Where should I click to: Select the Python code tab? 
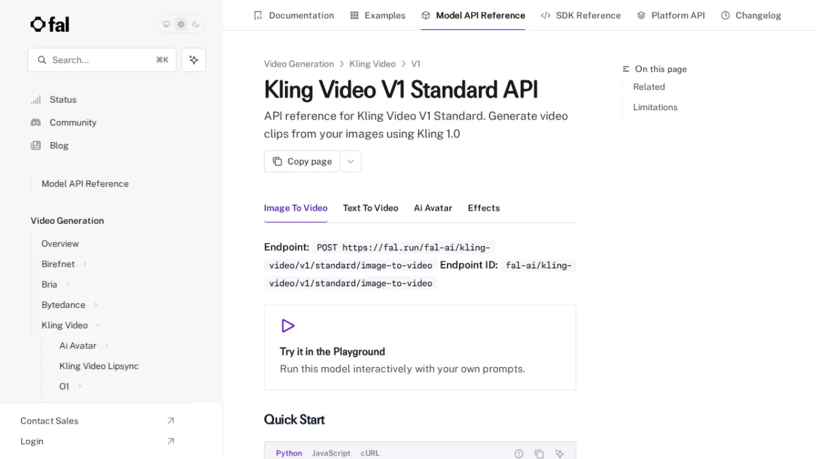coord(289,453)
